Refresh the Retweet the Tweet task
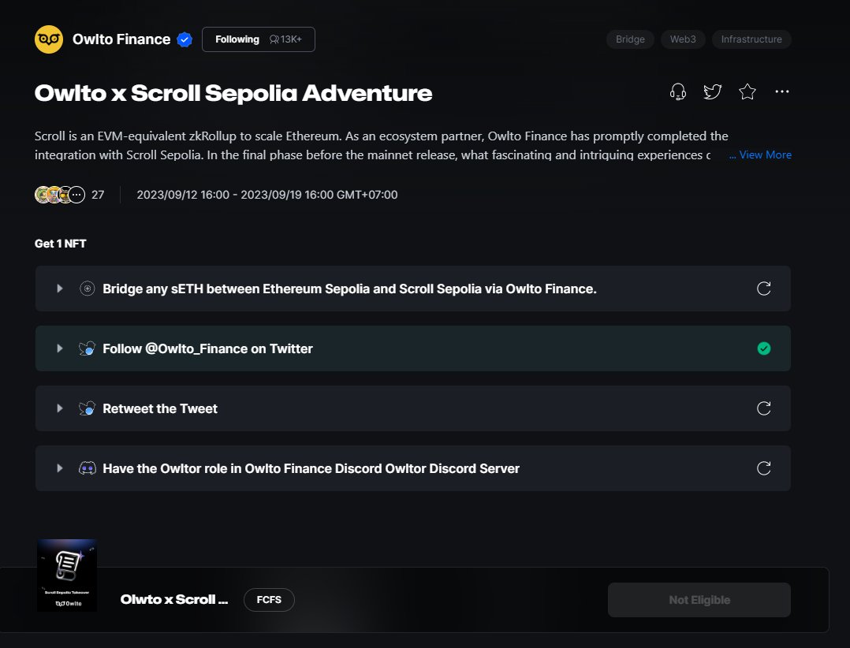 point(764,408)
